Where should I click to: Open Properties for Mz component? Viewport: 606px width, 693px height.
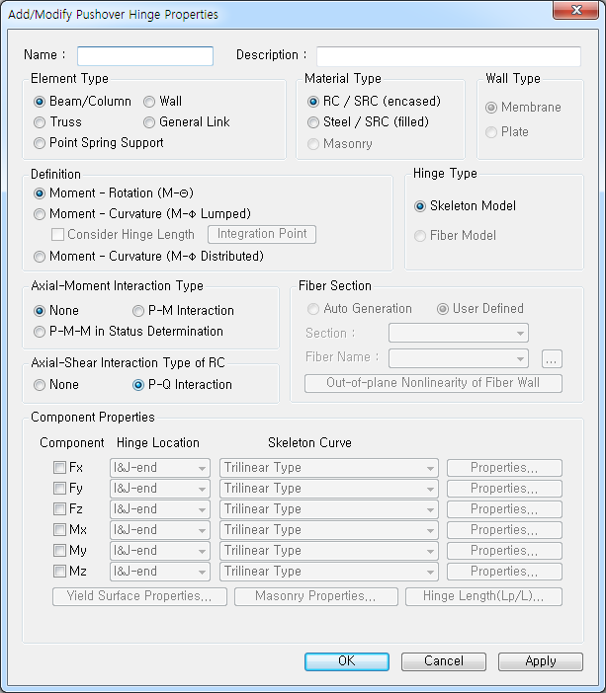504,572
